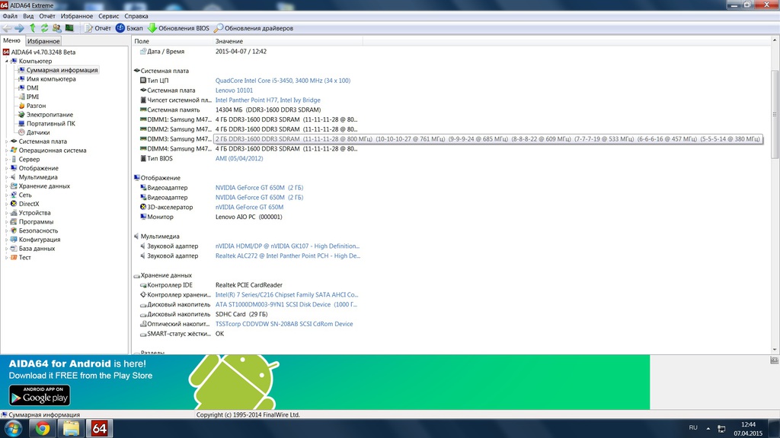
Task: Open Обновления BIOS toolbar button
Action: 178,28
